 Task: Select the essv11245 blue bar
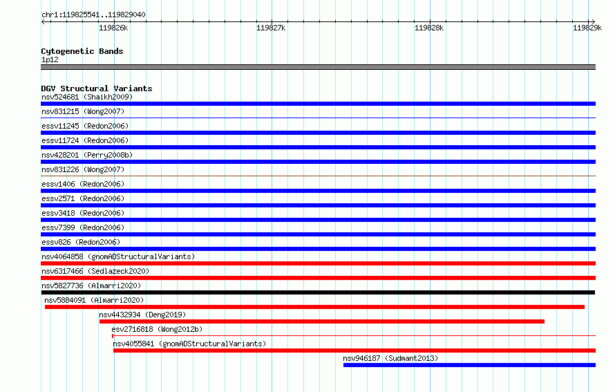pyautogui.click(x=318, y=133)
